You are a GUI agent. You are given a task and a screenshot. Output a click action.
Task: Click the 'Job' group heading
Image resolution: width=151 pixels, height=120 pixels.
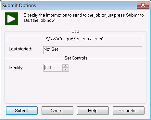point(76,31)
